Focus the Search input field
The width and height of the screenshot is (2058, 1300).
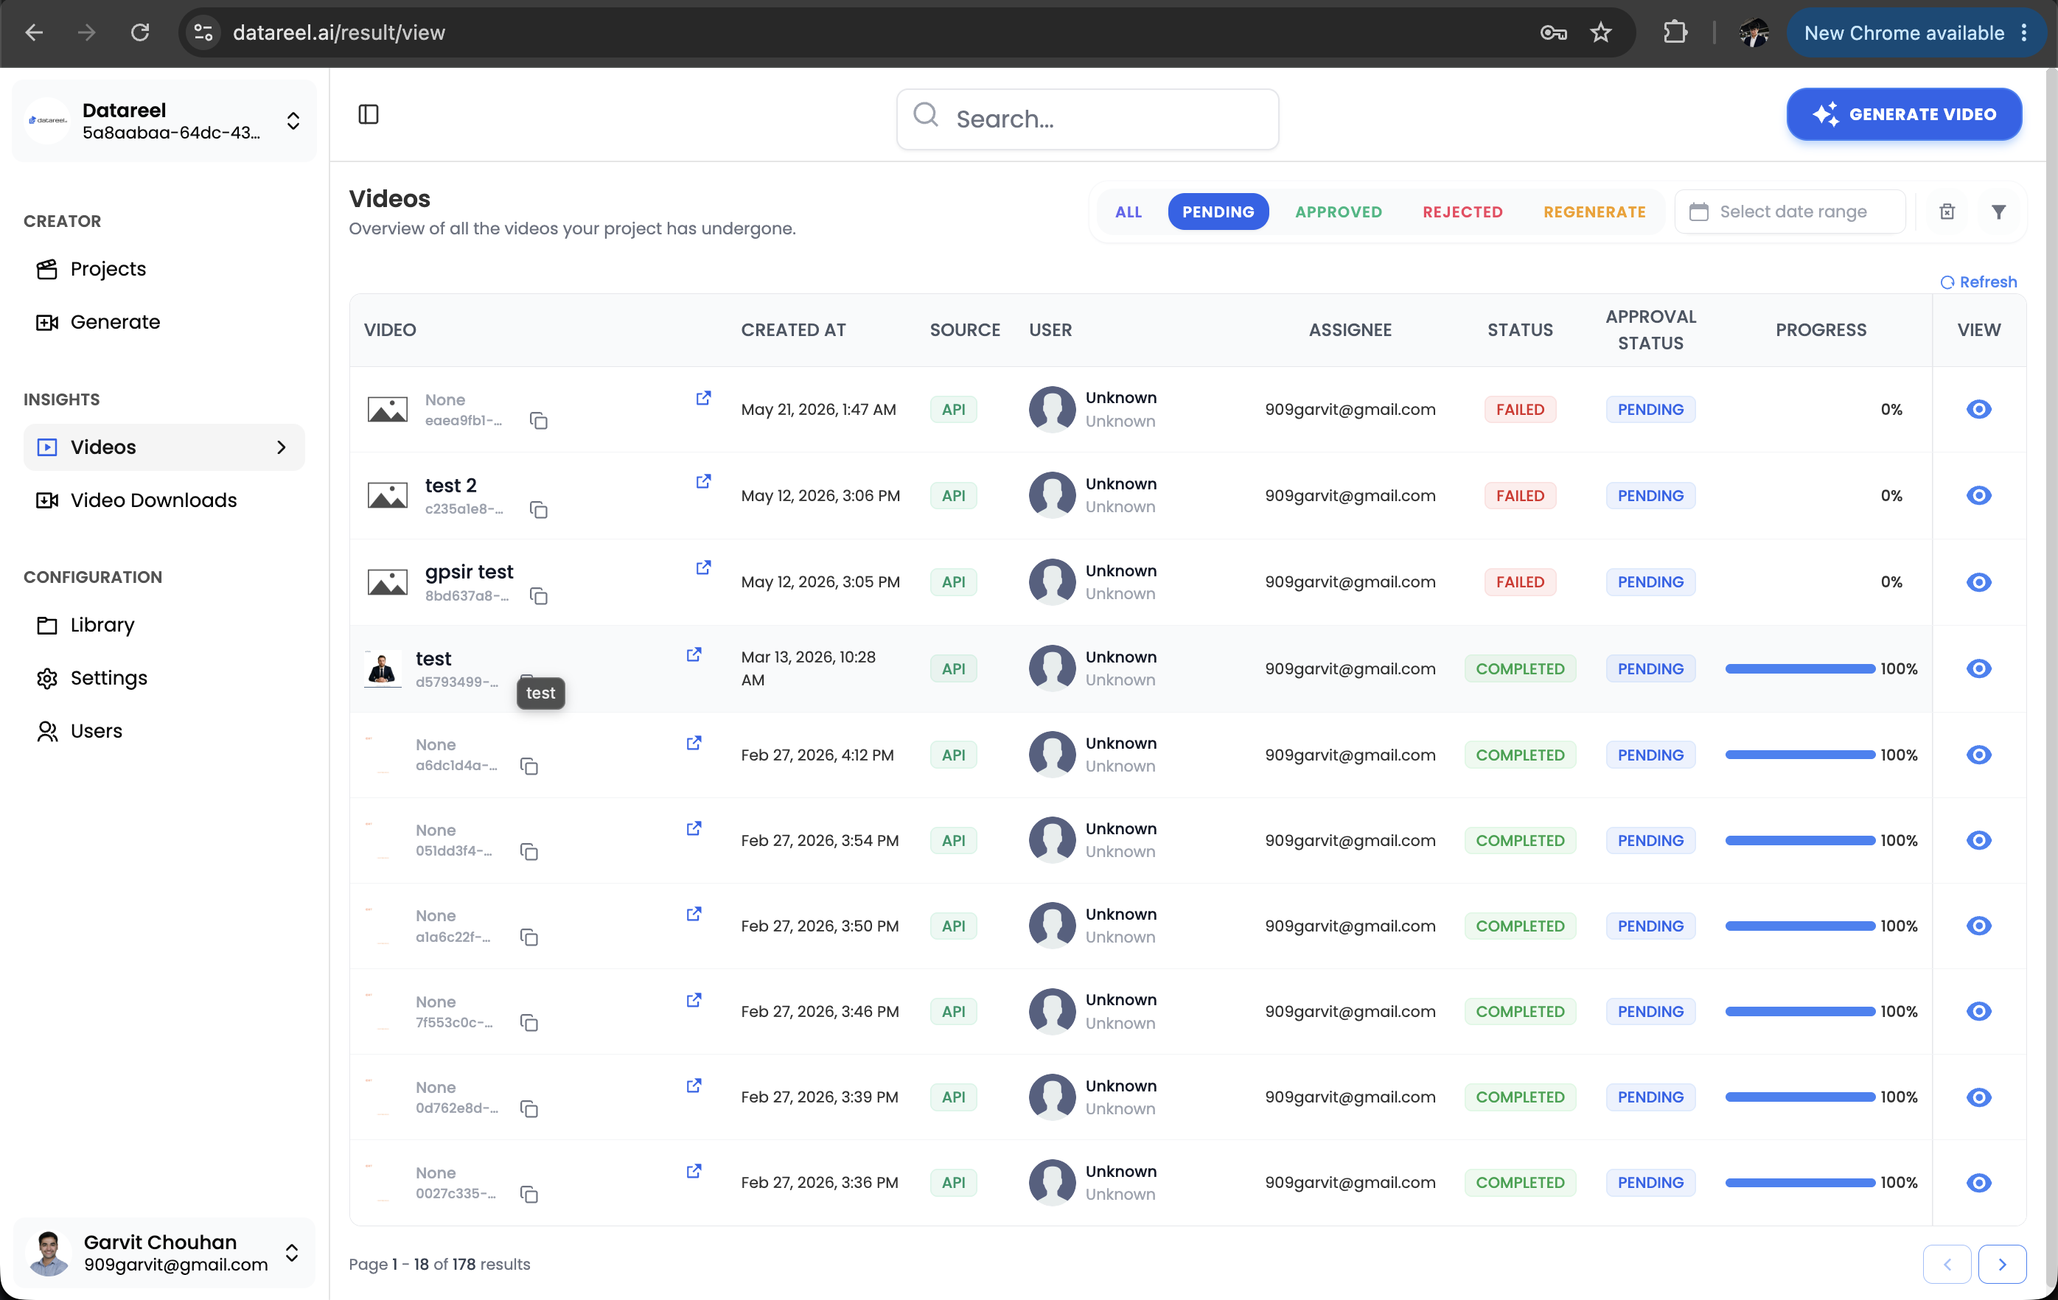pyautogui.click(x=1087, y=119)
